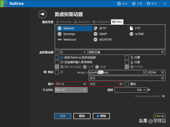Open the 登录 login option
This screenshot has width=170, height=127.
(152, 4)
